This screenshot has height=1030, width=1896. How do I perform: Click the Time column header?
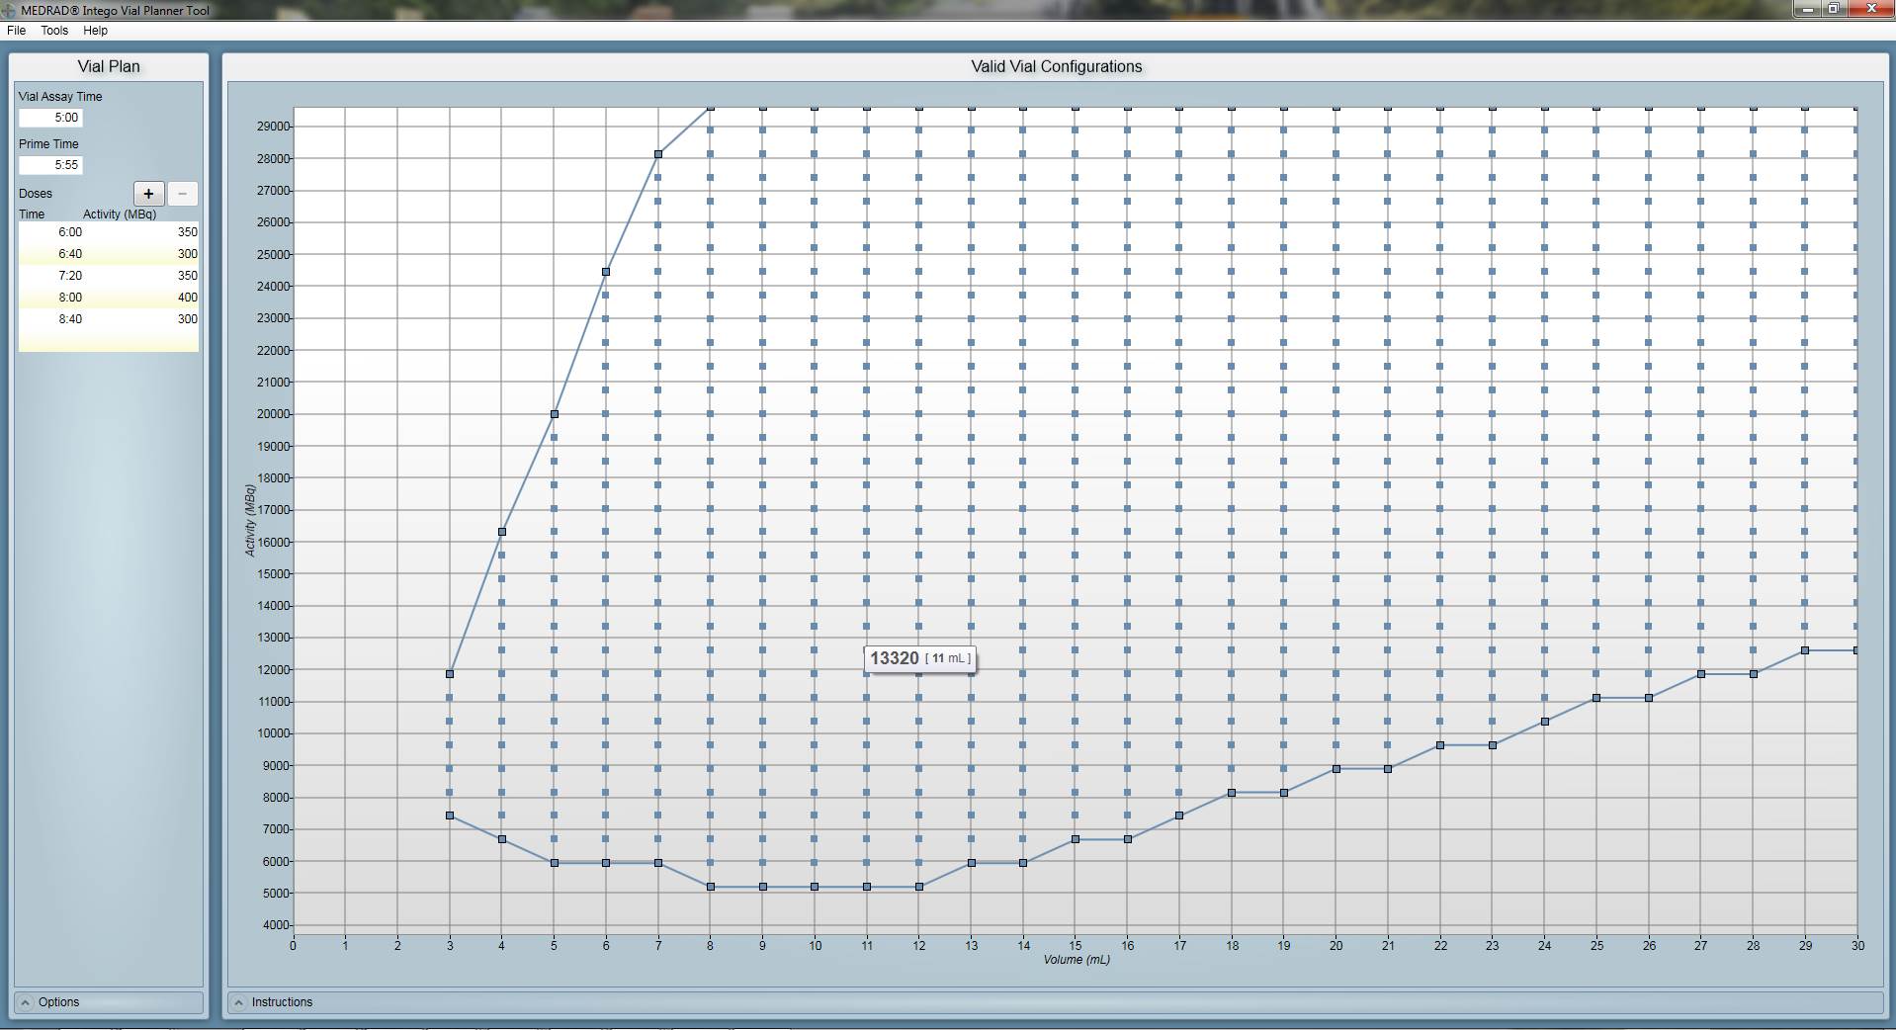[x=32, y=215]
